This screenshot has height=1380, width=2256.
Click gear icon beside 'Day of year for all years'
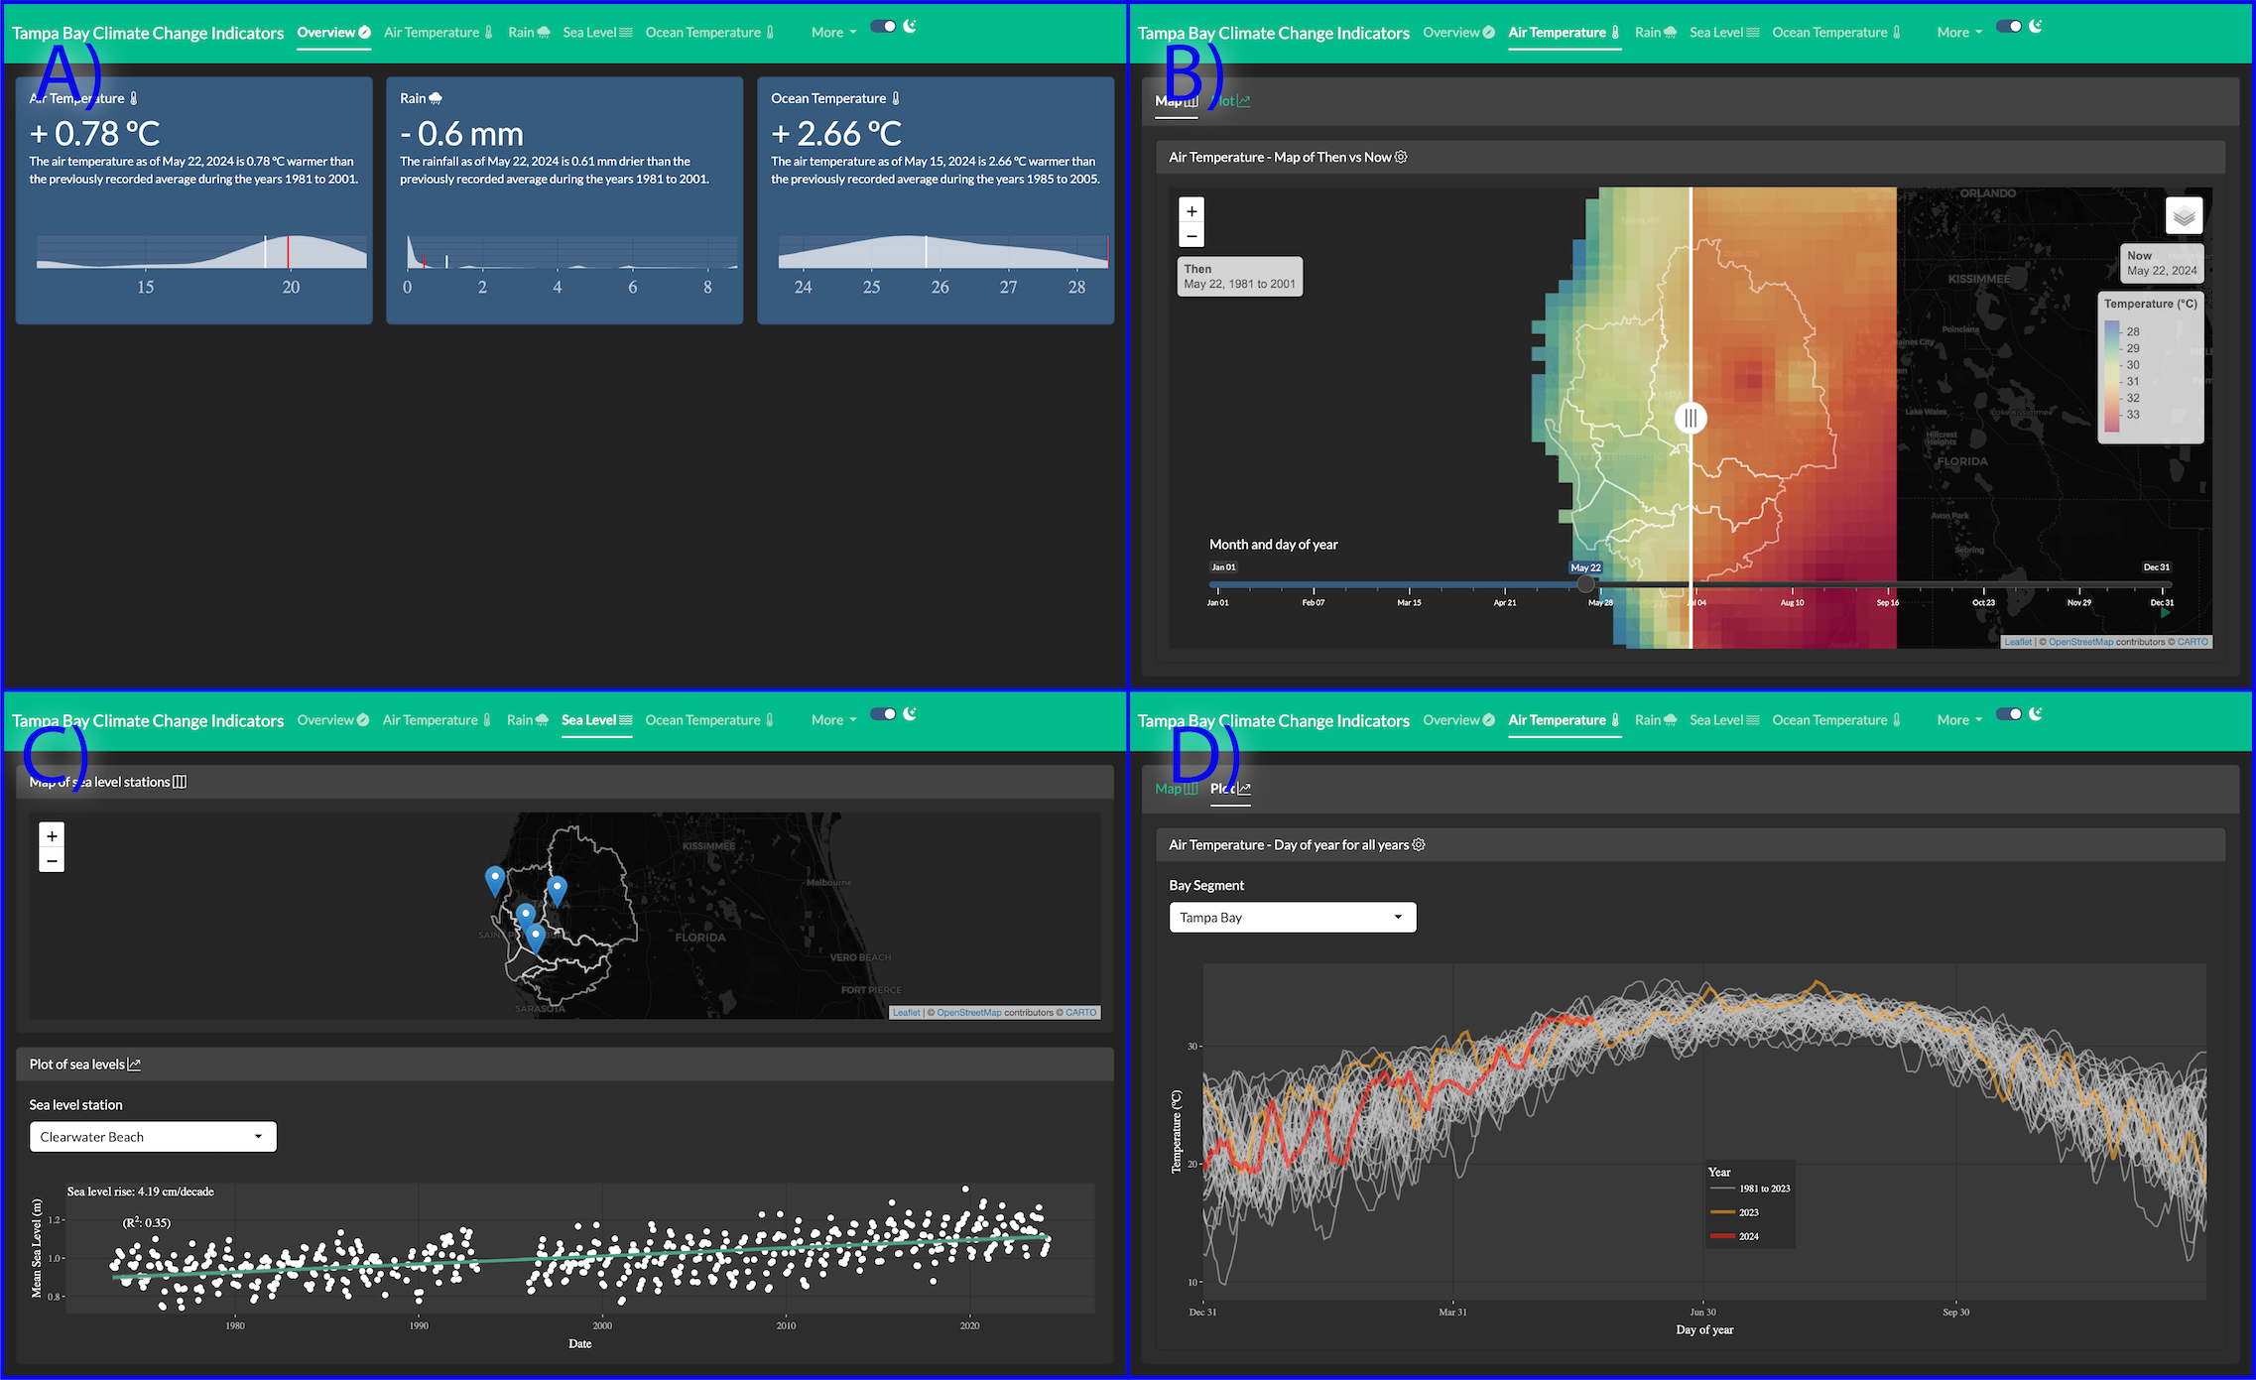pos(1419,844)
